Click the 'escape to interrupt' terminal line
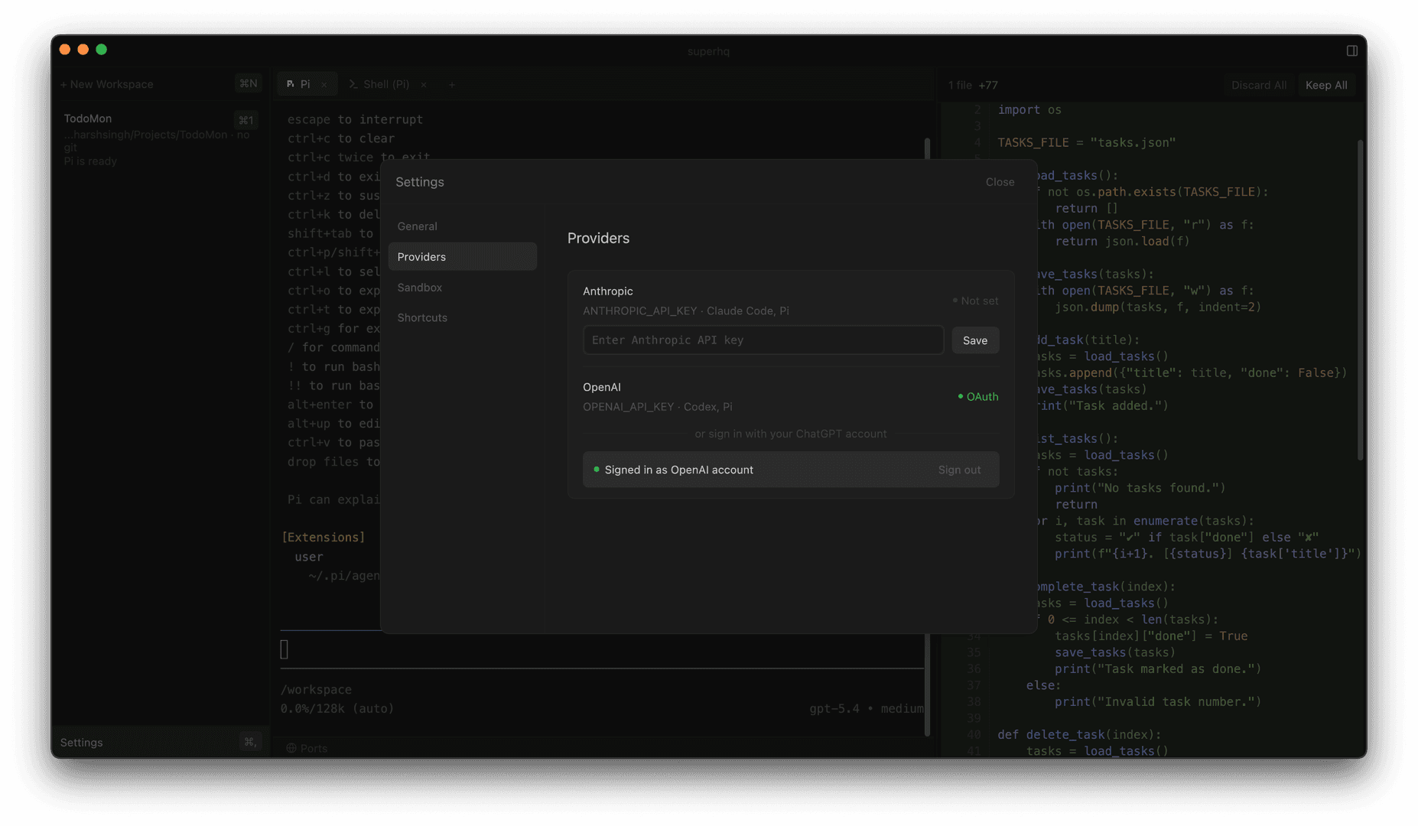The height and width of the screenshot is (826, 1418). click(355, 119)
